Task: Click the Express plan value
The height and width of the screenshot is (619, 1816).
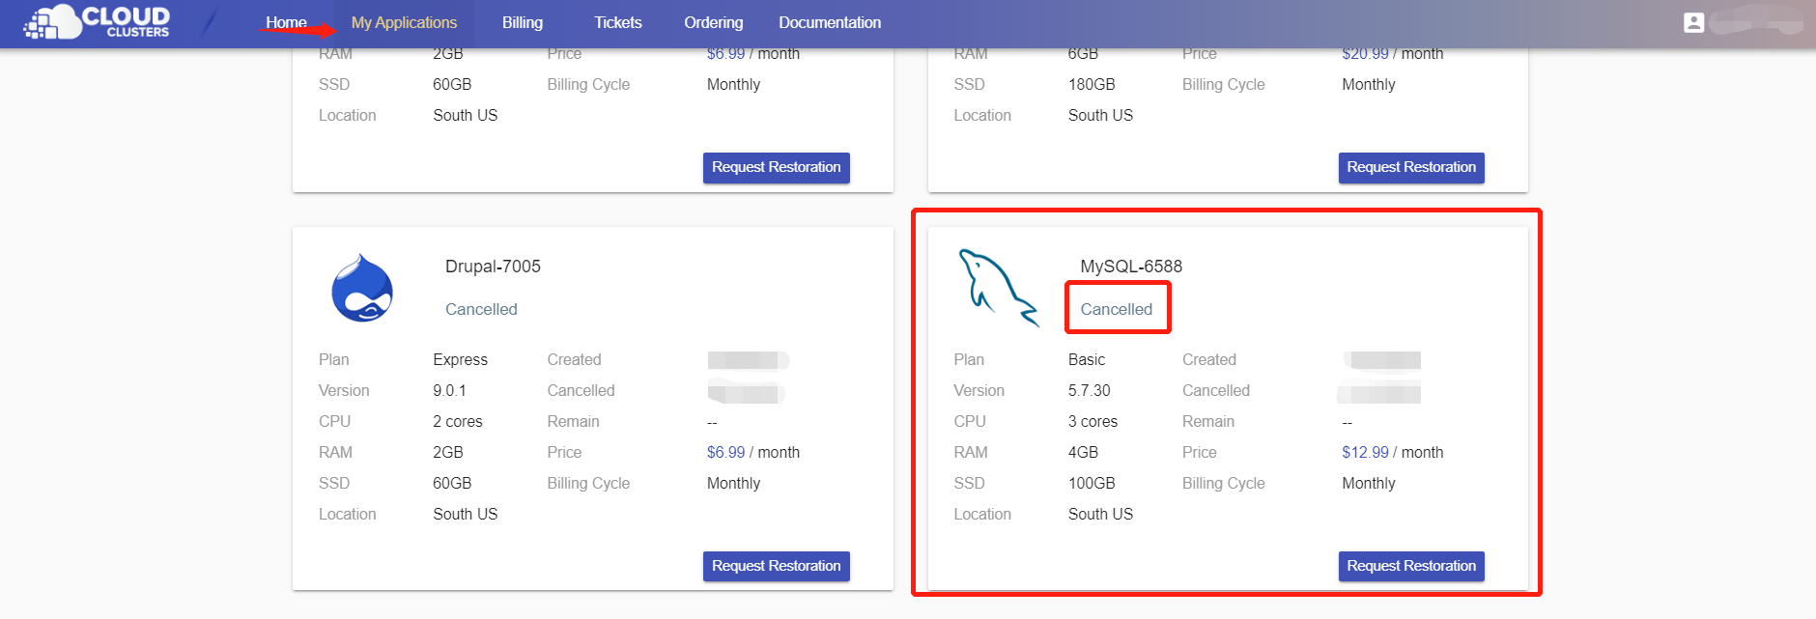Action: [x=460, y=359]
